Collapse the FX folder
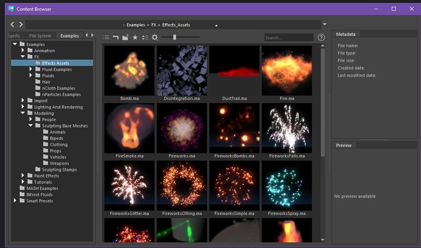 click(x=23, y=57)
